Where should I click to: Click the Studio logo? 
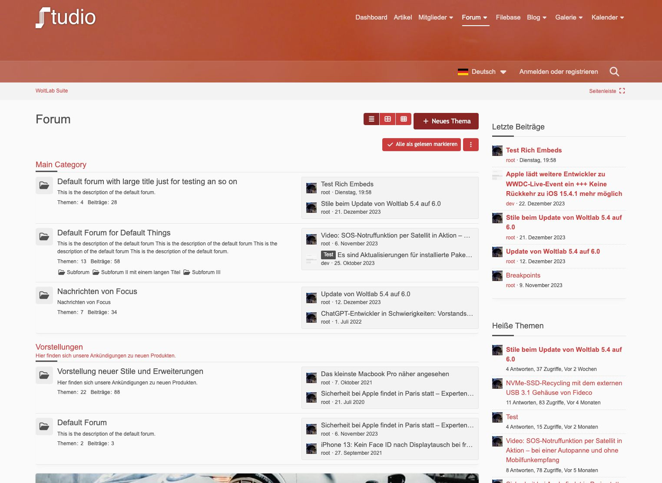(66, 18)
